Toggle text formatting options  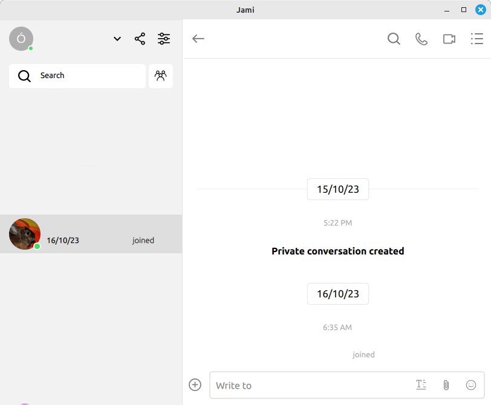point(421,384)
